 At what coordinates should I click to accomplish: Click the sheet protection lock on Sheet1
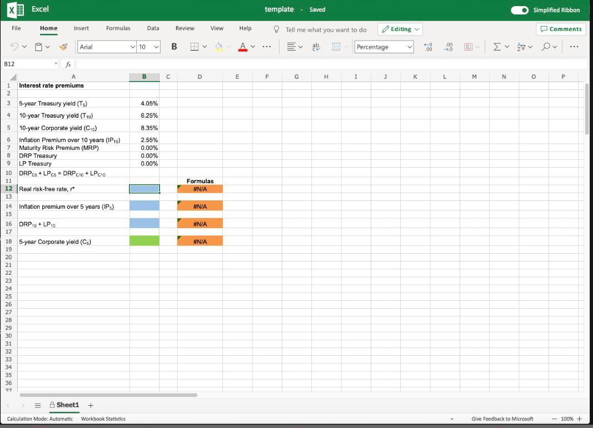(x=52, y=405)
